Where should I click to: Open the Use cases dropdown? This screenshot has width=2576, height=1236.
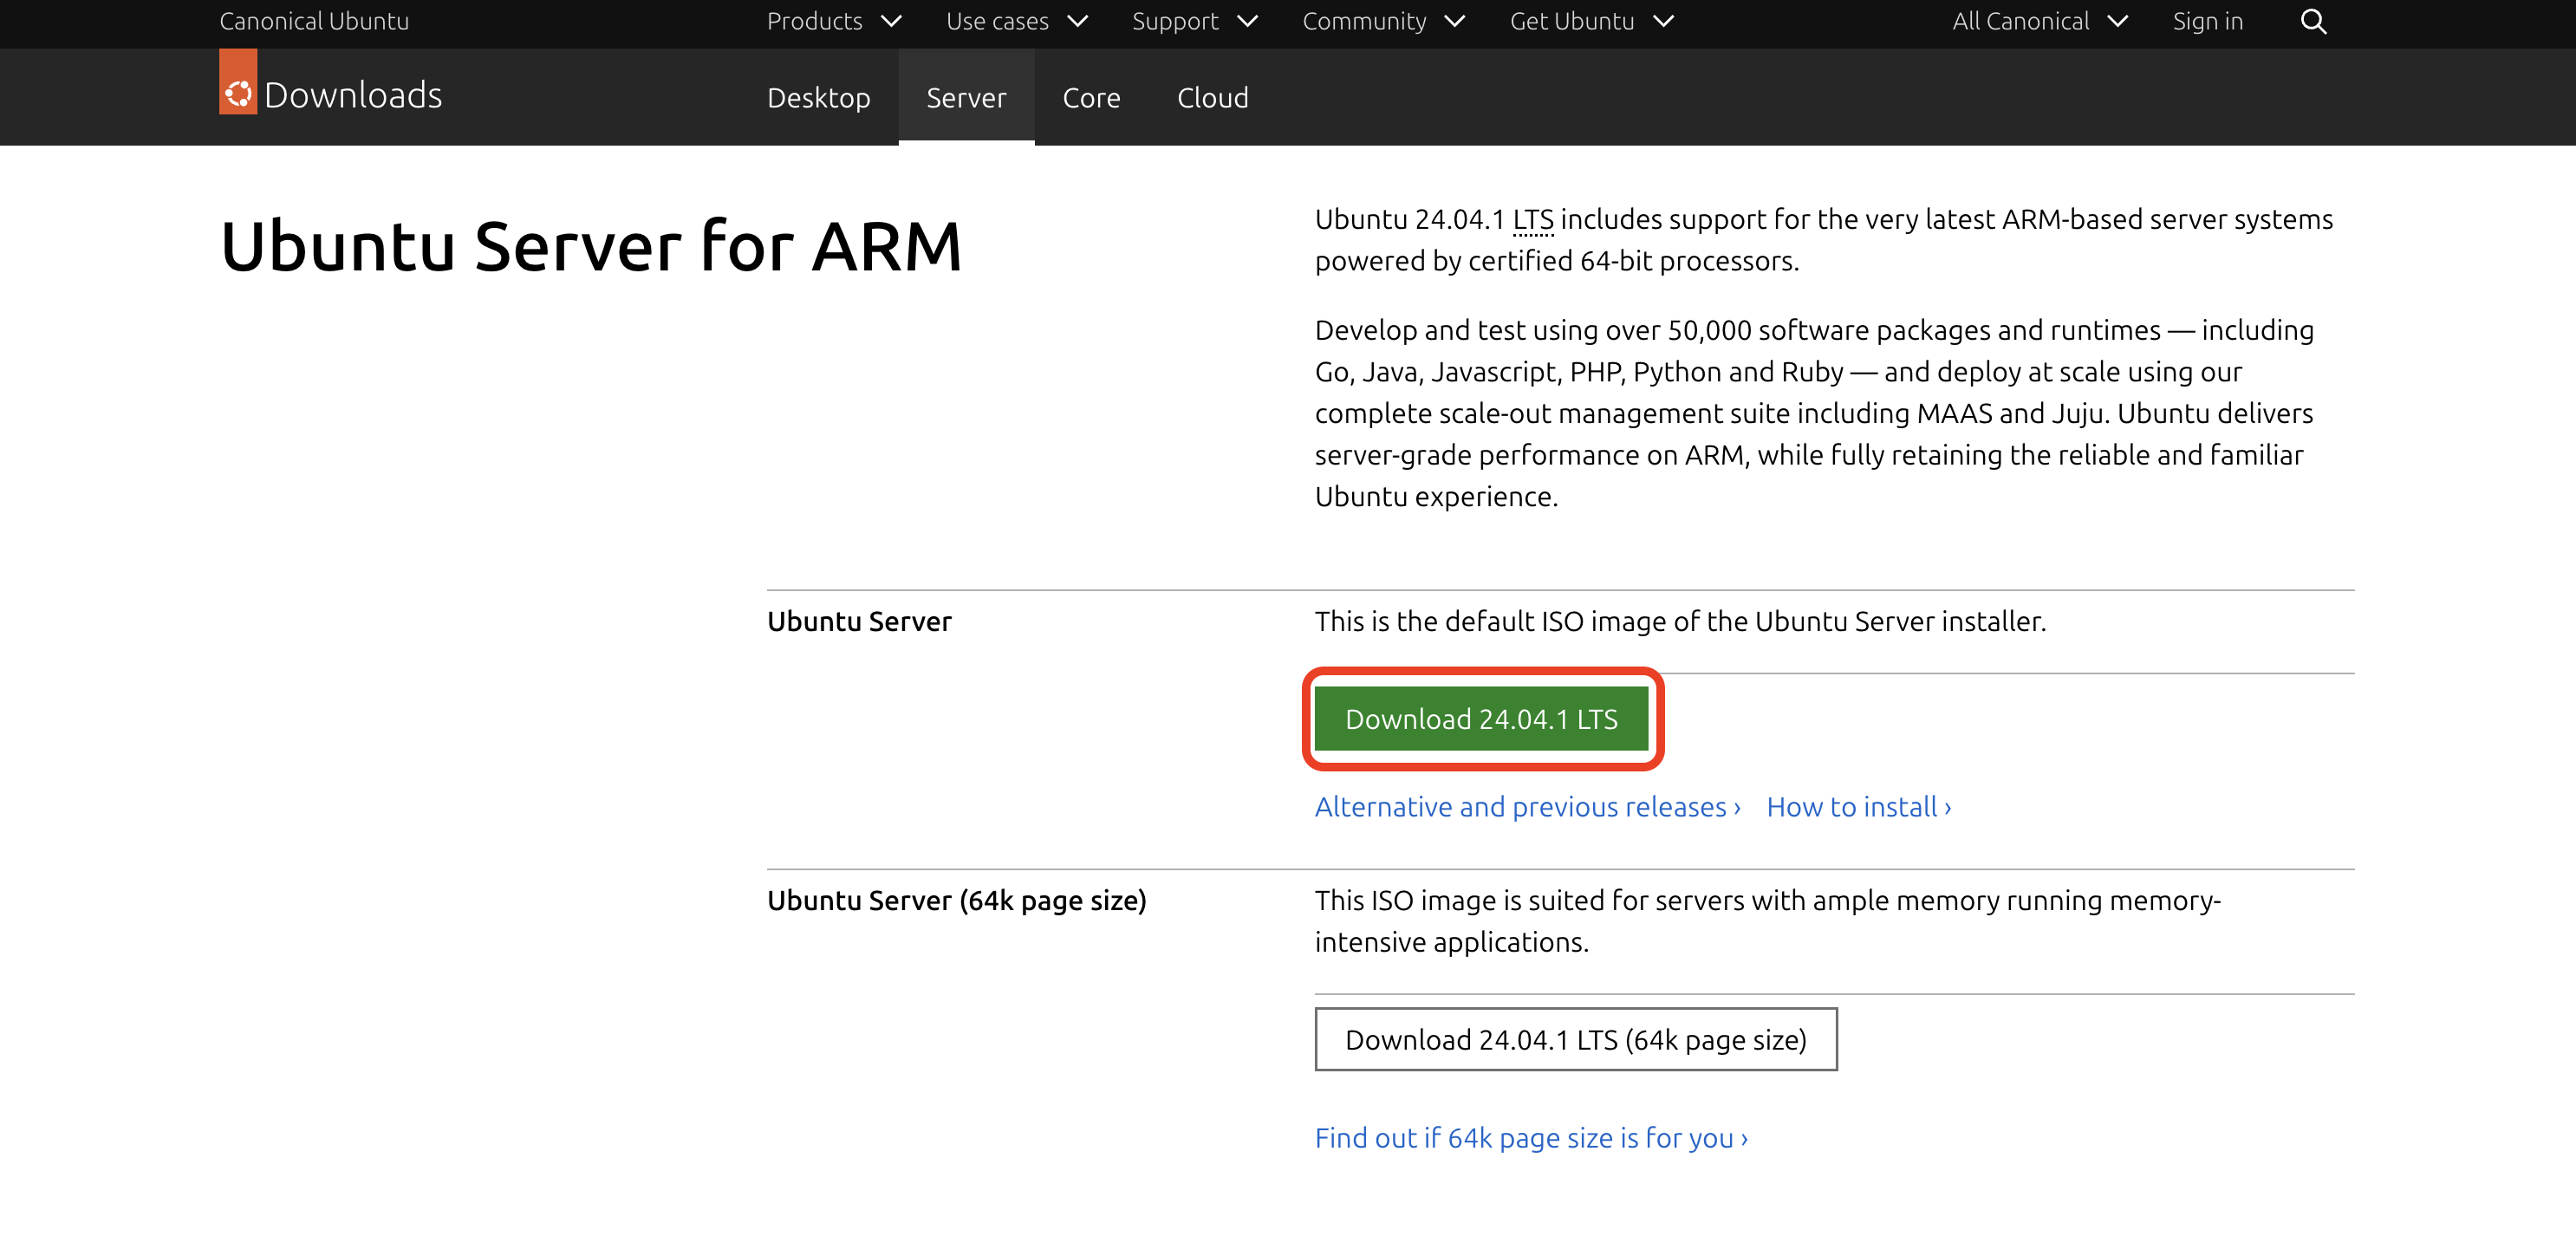1016,21
